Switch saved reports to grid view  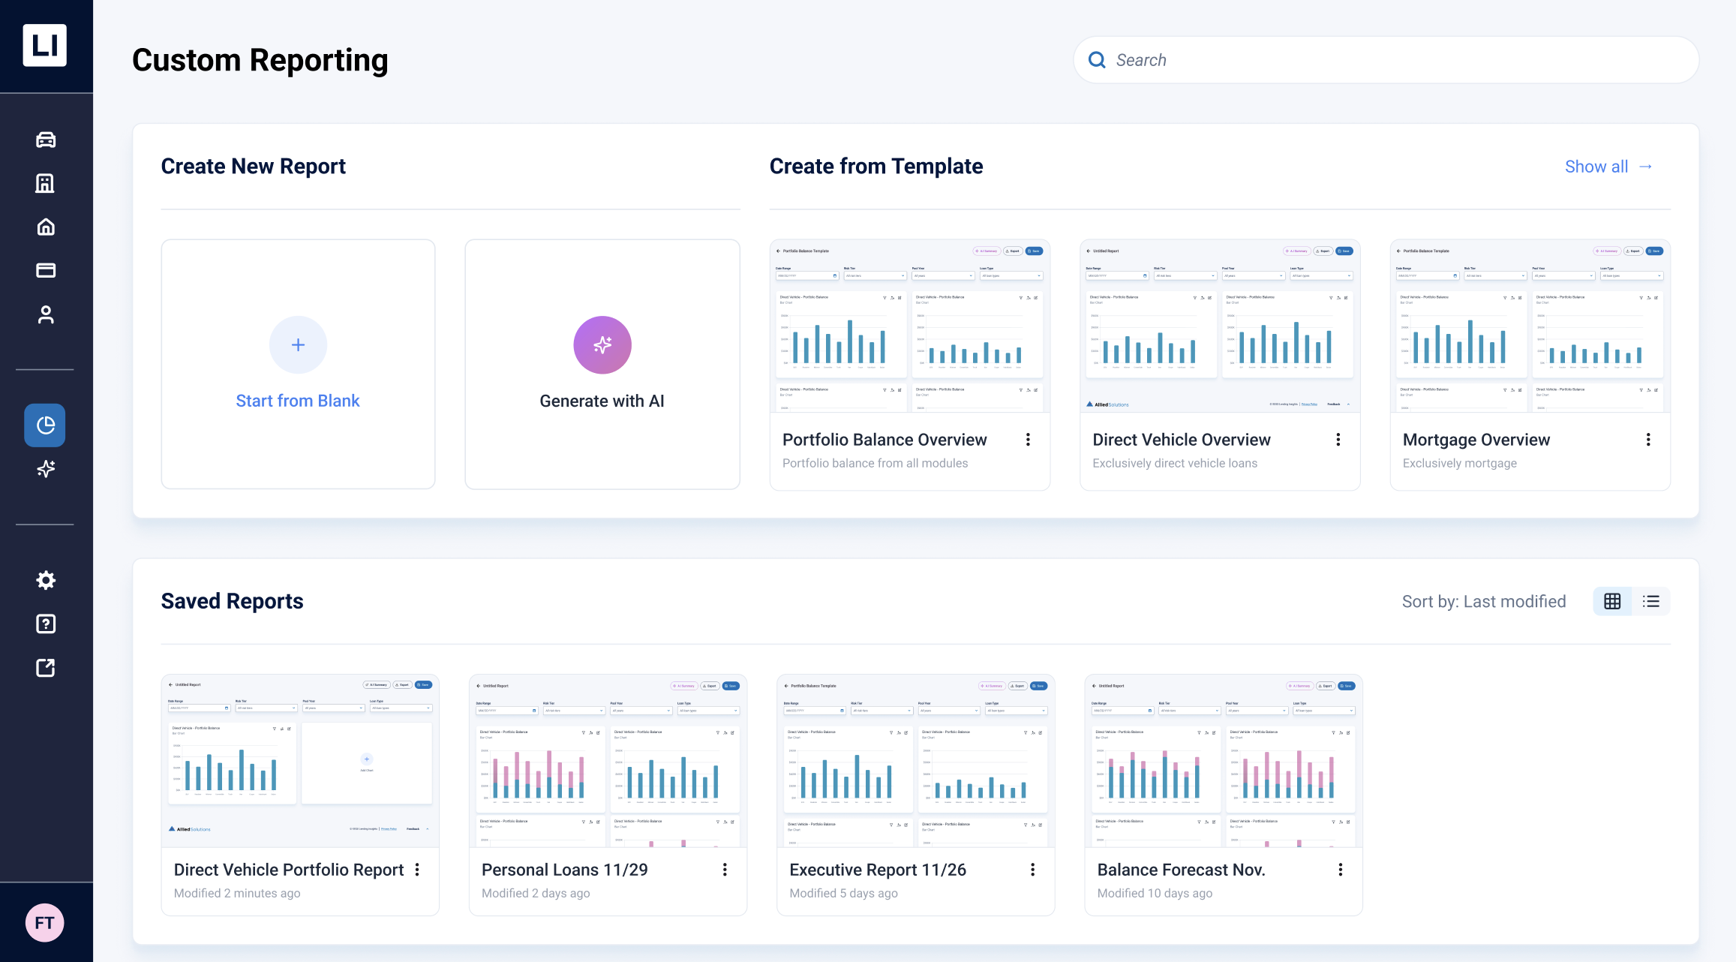click(x=1612, y=601)
